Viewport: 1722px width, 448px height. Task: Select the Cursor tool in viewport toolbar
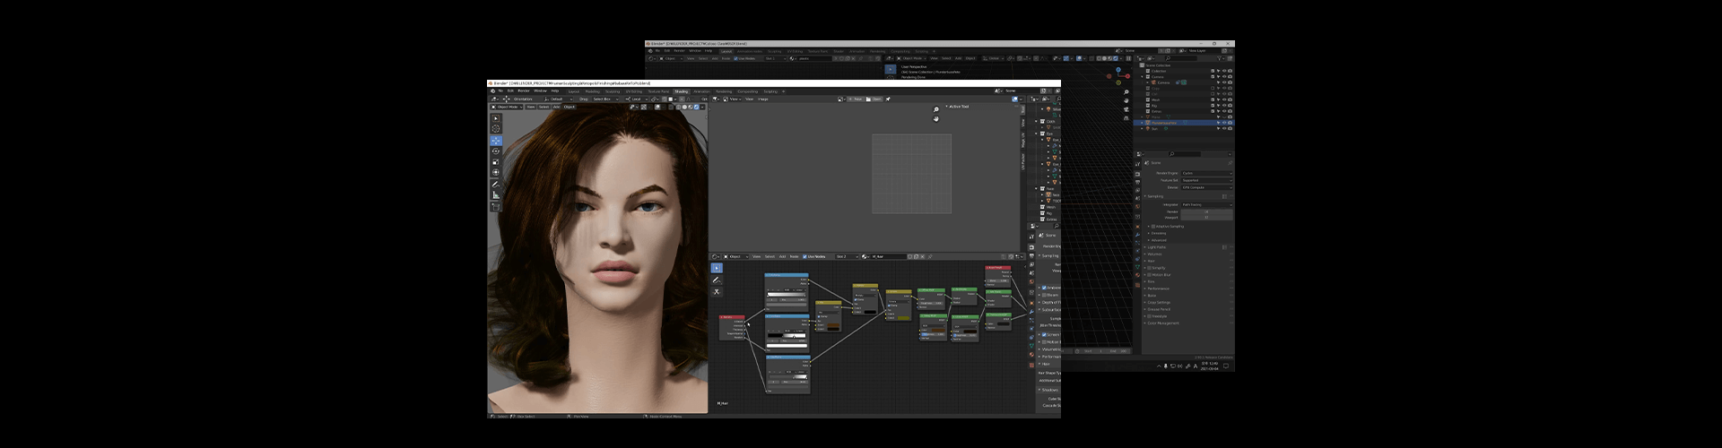496,128
